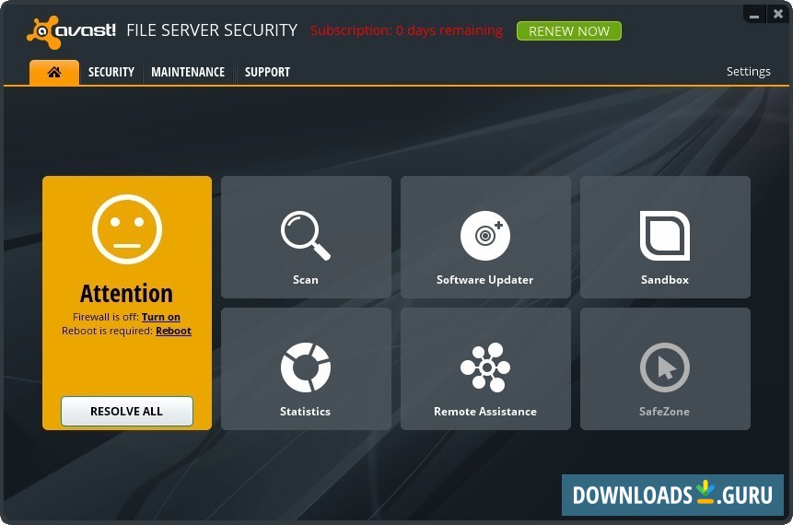Switch to the SECURITY tab
The image size is (793, 525).
[111, 73]
